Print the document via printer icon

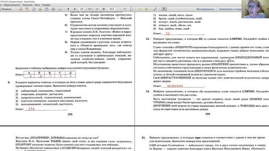[53, 9]
